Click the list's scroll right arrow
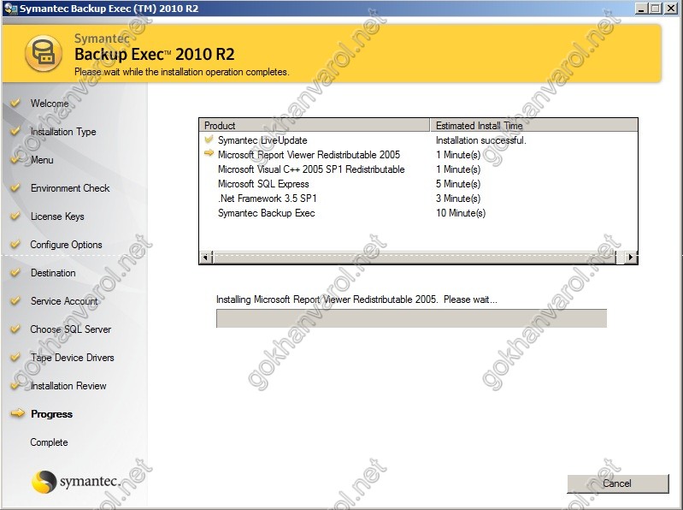This screenshot has width=683, height=510. coord(631,257)
